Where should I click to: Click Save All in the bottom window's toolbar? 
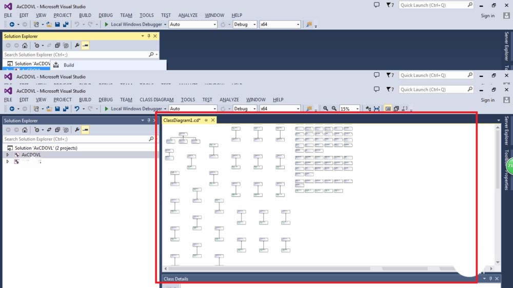tap(66, 109)
